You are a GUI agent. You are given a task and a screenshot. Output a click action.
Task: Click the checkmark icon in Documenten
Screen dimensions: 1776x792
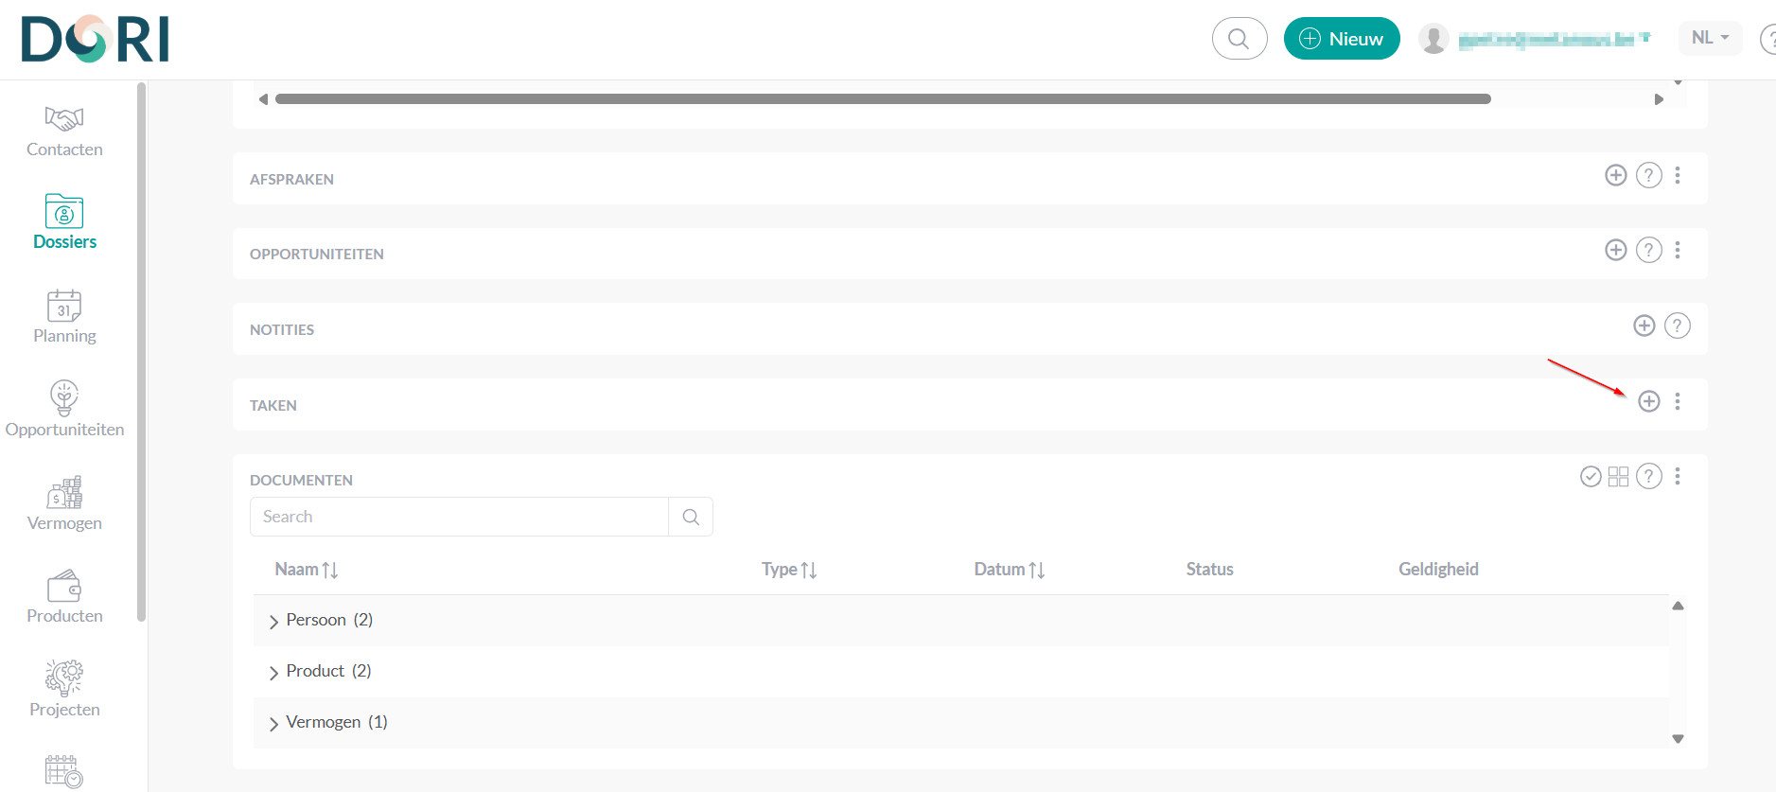1591,476
